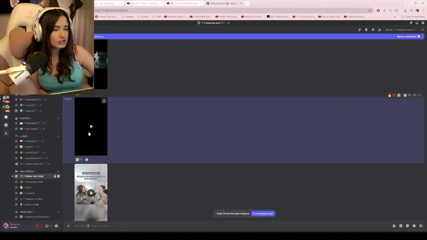
Task: Create a channel in LOBBY category
Action: tap(58, 136)
